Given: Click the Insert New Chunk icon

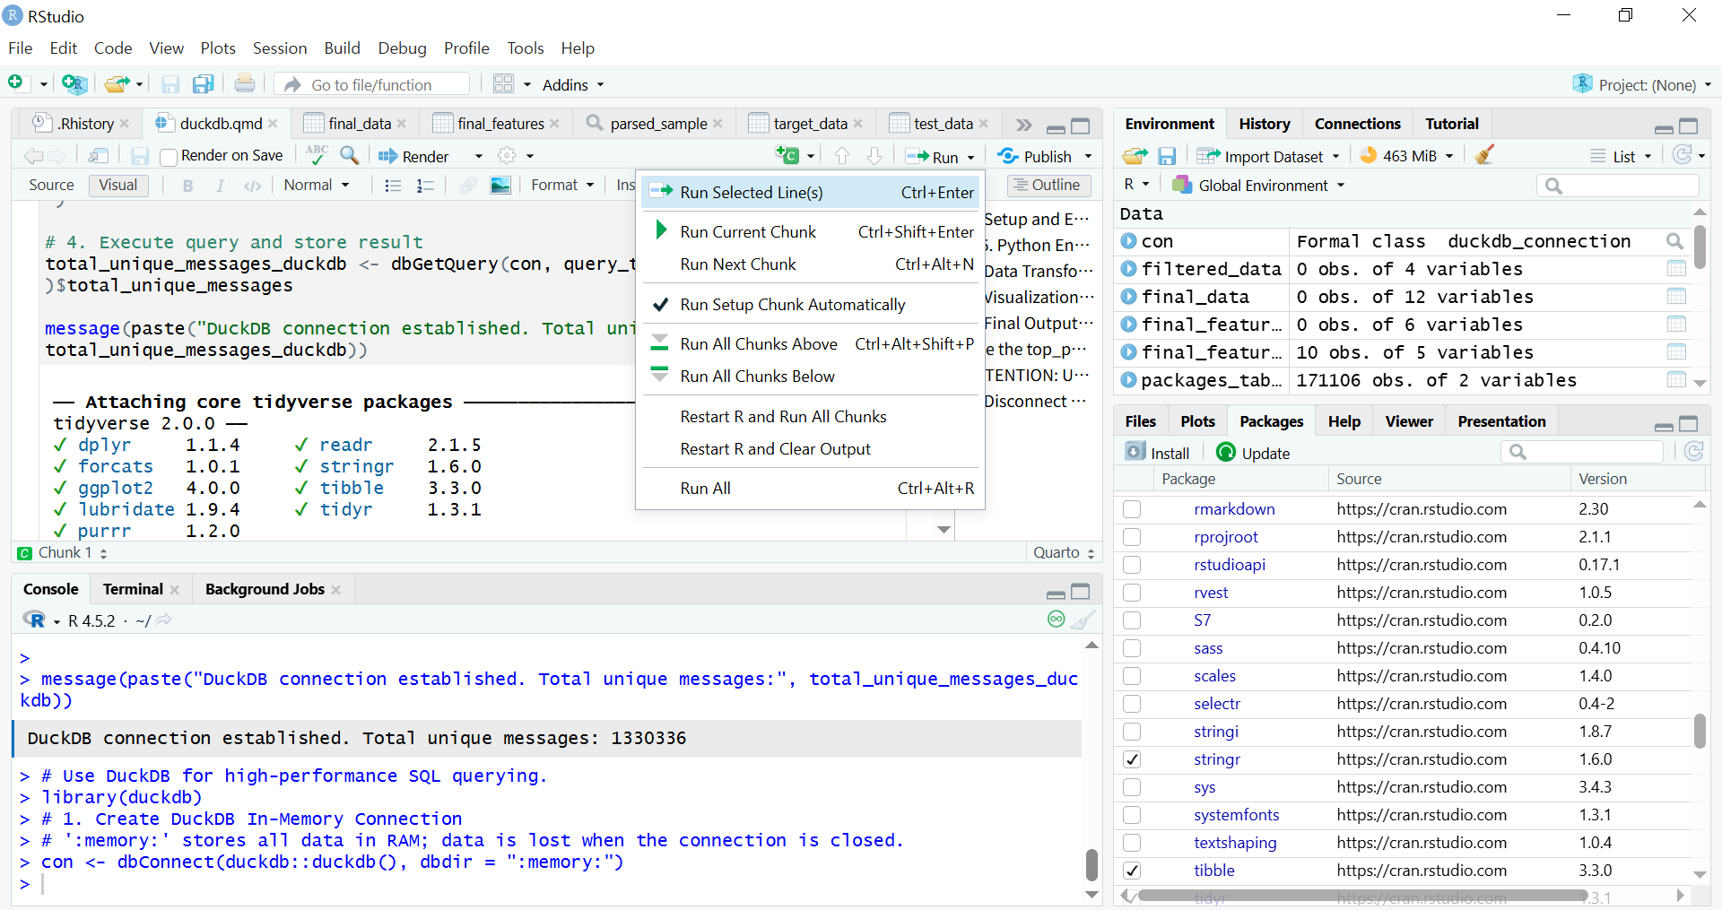Looking at the screenshot, I should (x=787, y=156).
